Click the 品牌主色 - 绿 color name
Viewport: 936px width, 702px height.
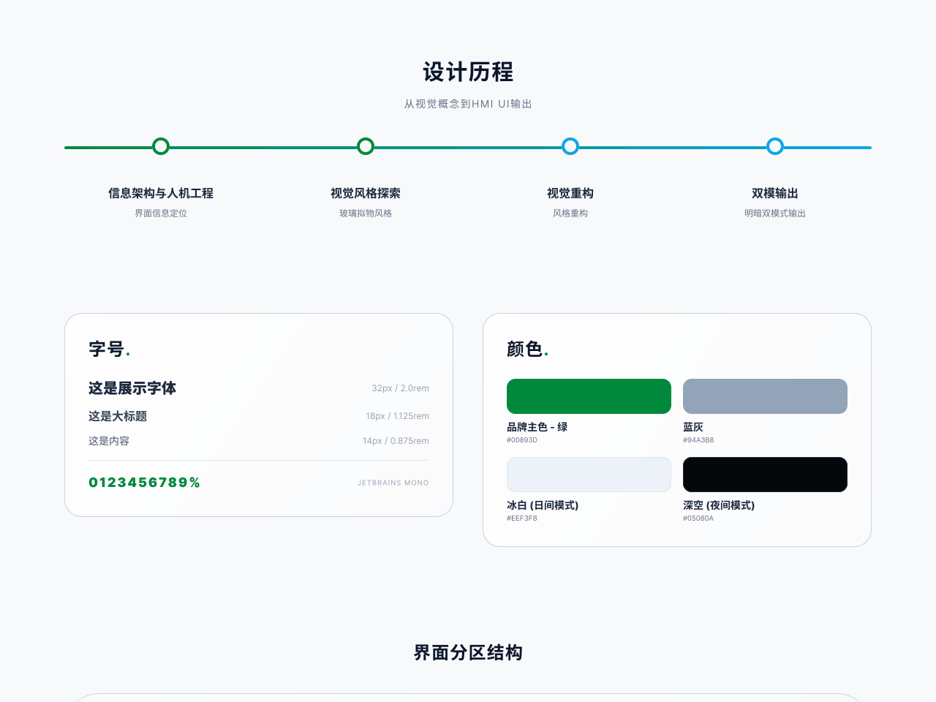pos(537,427)
